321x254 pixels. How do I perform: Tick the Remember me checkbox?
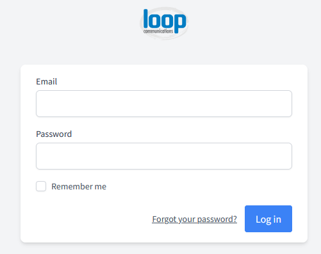(x=41, y=186)
